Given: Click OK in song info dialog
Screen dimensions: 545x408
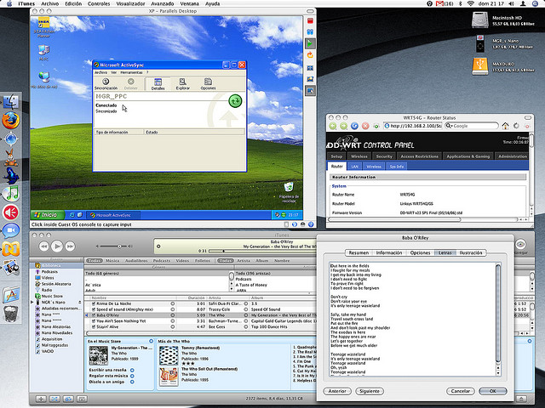Looking at the screenshot, I should (x=492, y=391).
